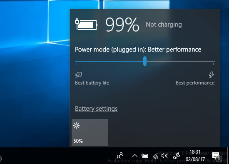Toggle the 50% brightness tile
The width and height of the screenshot is (229, 164).
coord(90,132)
